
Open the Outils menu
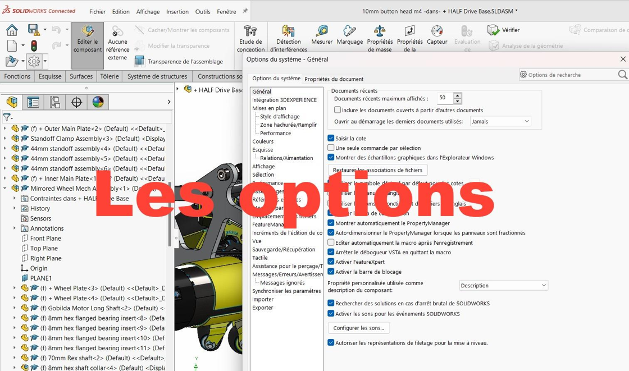(203, 12)
